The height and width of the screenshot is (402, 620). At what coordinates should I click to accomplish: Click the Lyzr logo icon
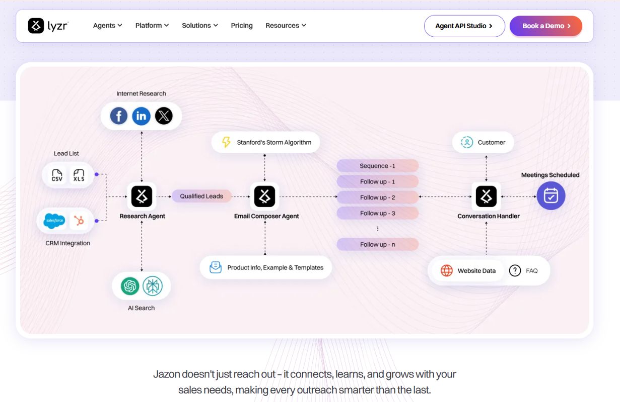pos(36,26)
